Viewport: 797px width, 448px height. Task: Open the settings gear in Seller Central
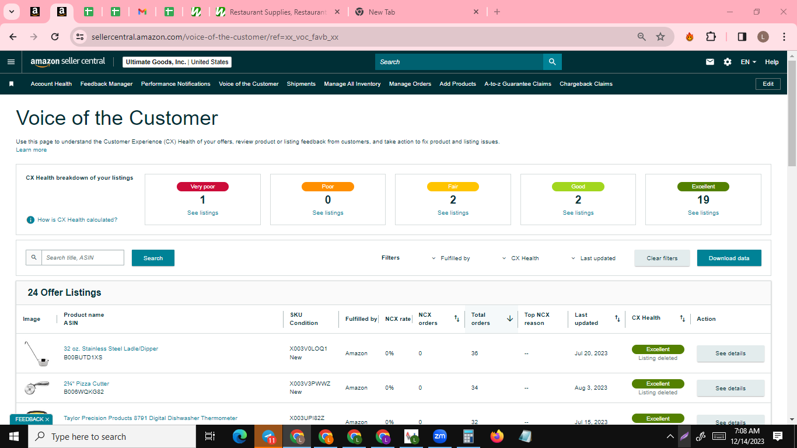point(728,62)
